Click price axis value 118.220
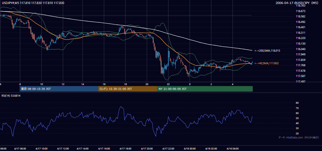Image resolution: width=322 pixels, height=151 pixels. click(x=300, y=38)
